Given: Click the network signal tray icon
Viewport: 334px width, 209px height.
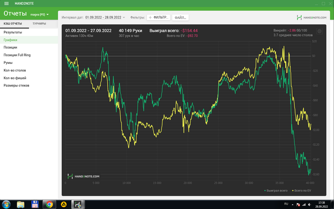Looking at the screenshot, I should (304, 205).
